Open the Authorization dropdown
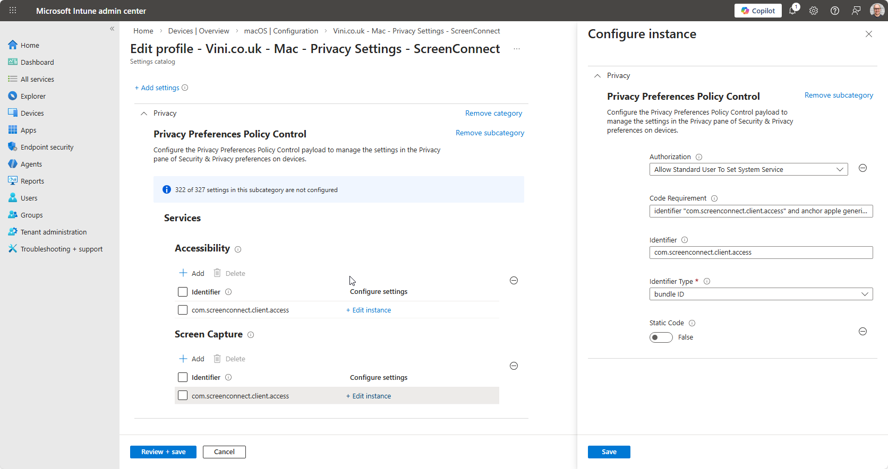The image size is (888, 469). tap(748, 169)
